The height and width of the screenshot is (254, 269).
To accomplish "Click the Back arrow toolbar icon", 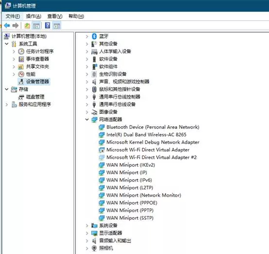I will click(x=7, y=26).
